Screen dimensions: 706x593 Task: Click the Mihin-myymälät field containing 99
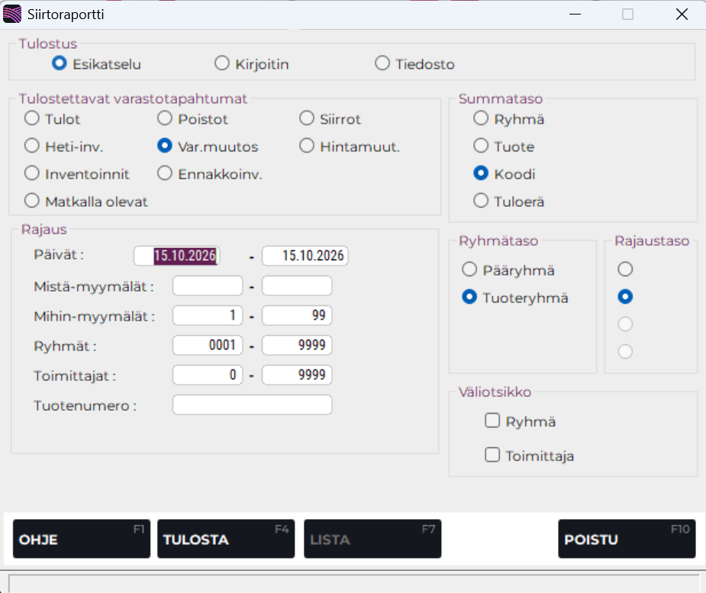tap(297, 316)
